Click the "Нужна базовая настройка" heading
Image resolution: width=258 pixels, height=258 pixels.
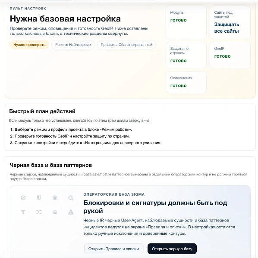(65, 18)
